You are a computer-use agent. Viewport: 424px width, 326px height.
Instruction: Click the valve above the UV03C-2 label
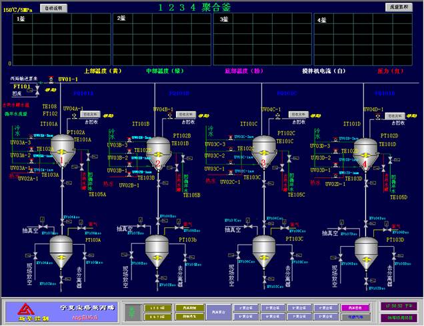(x=231, y=149)
